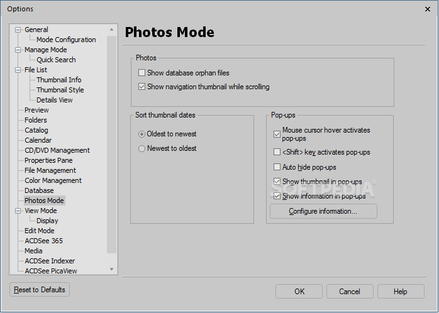Select Folders in the options tree

[36, 120]
